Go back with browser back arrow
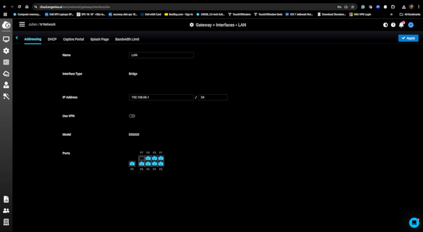The height and width of the screenshot is (232, 423). pos(4,7)
